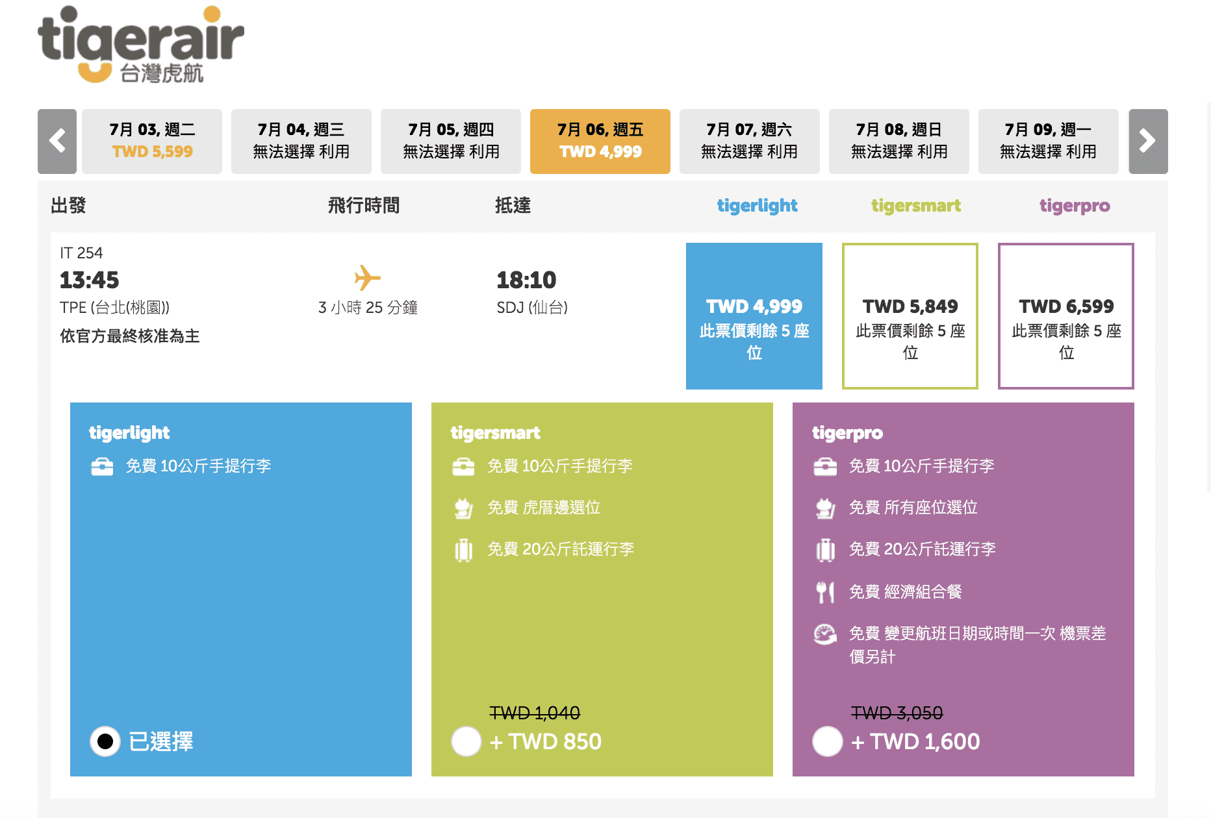The width and height of the screenshot is (1211, 818).
Task: Click the tigersmart column header
Action: point(916,206)
